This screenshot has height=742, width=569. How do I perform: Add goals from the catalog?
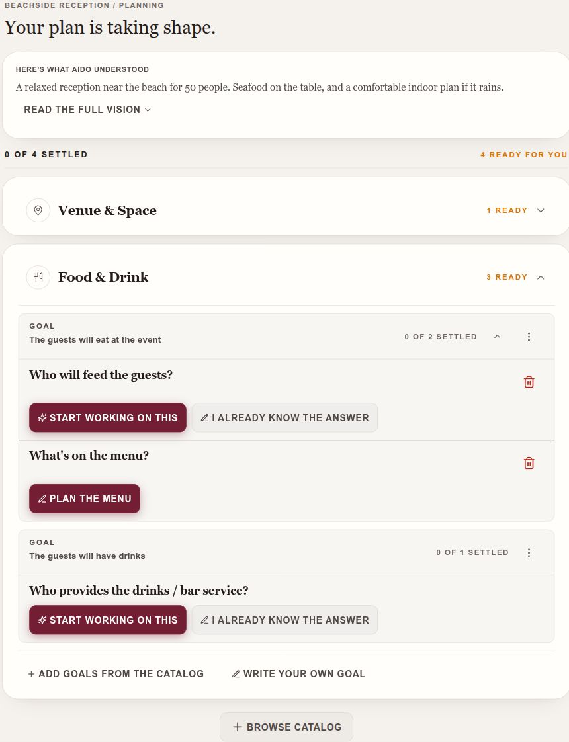click(116, 673)
